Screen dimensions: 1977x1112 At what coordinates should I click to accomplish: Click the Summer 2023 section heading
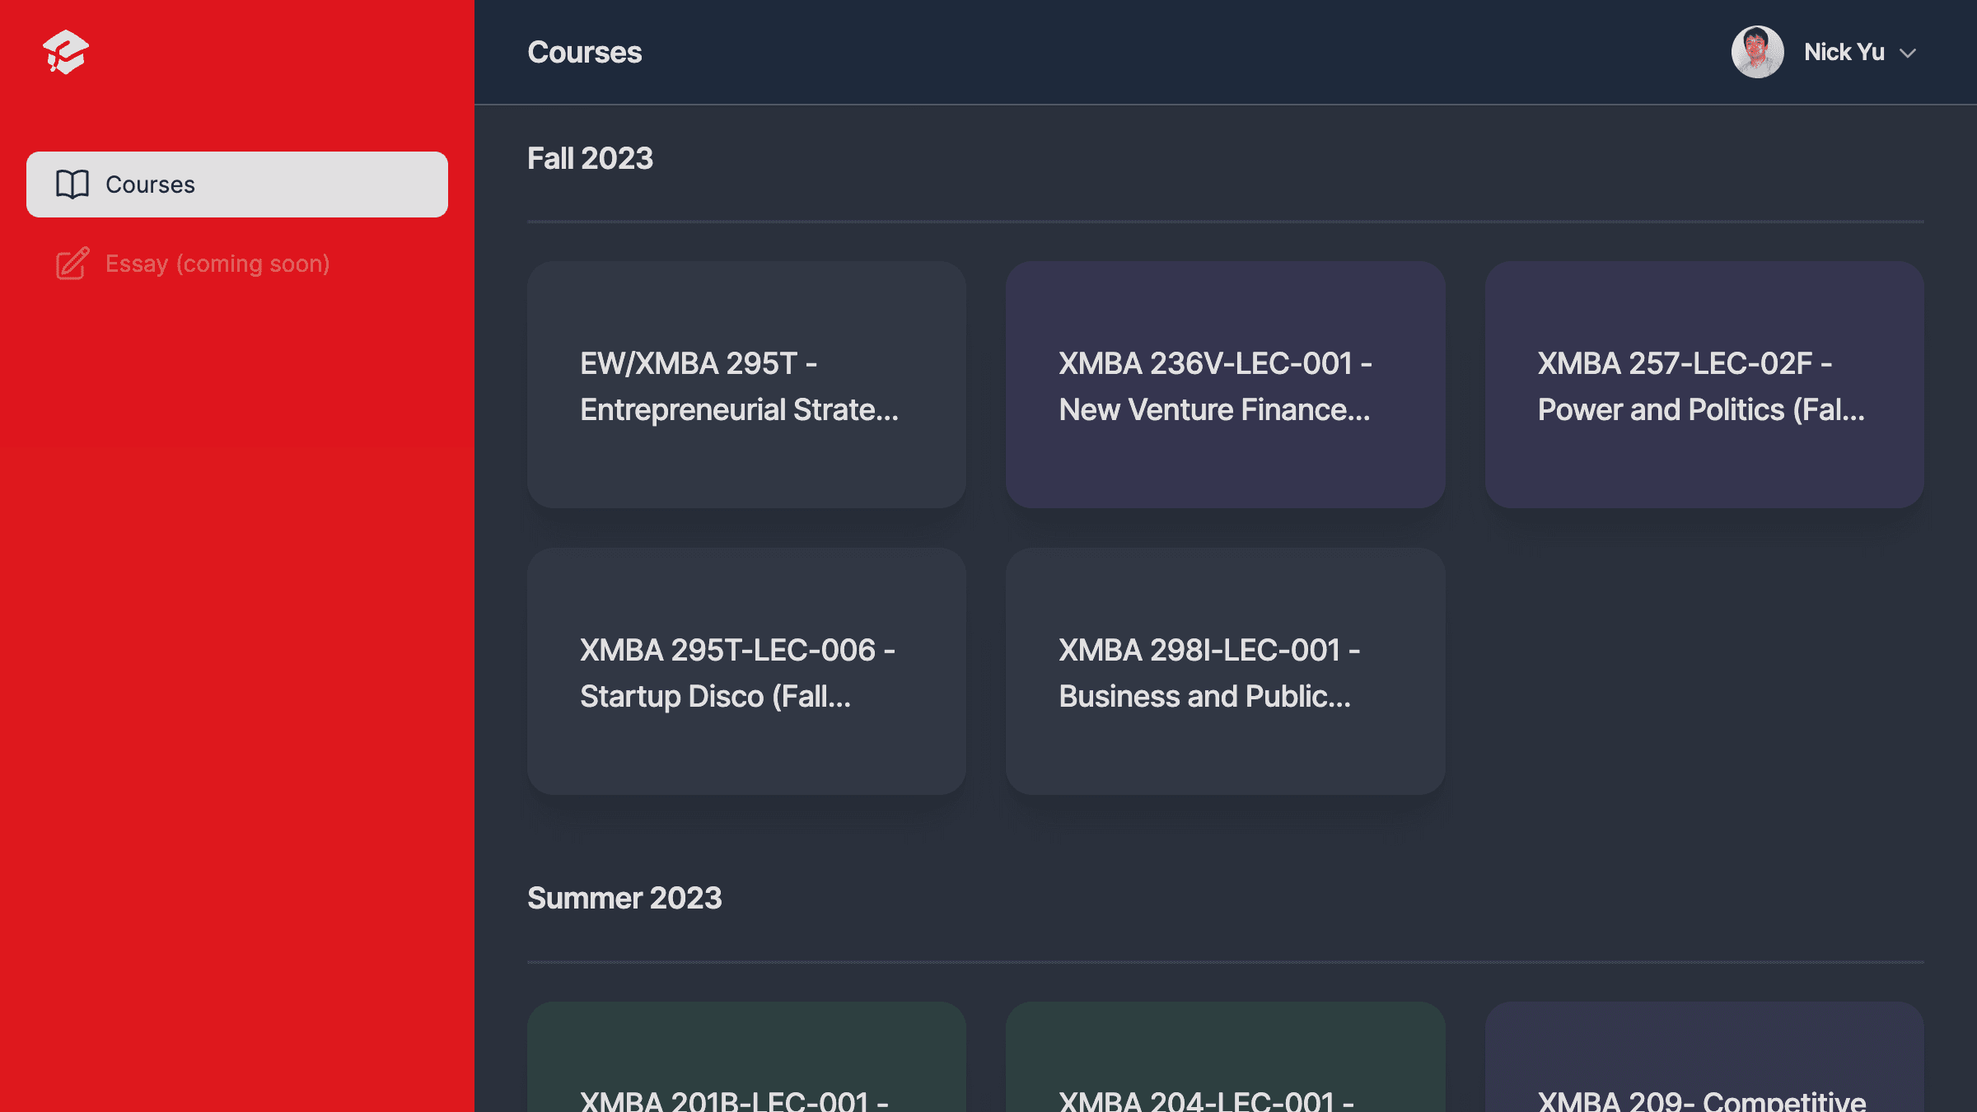click(624, 898)
